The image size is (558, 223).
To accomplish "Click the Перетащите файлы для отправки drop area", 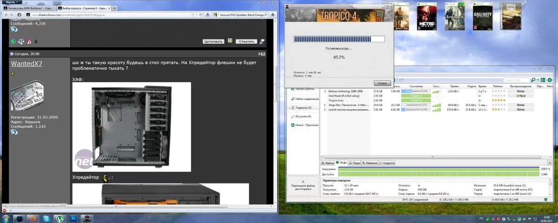I will pos(303,186).
